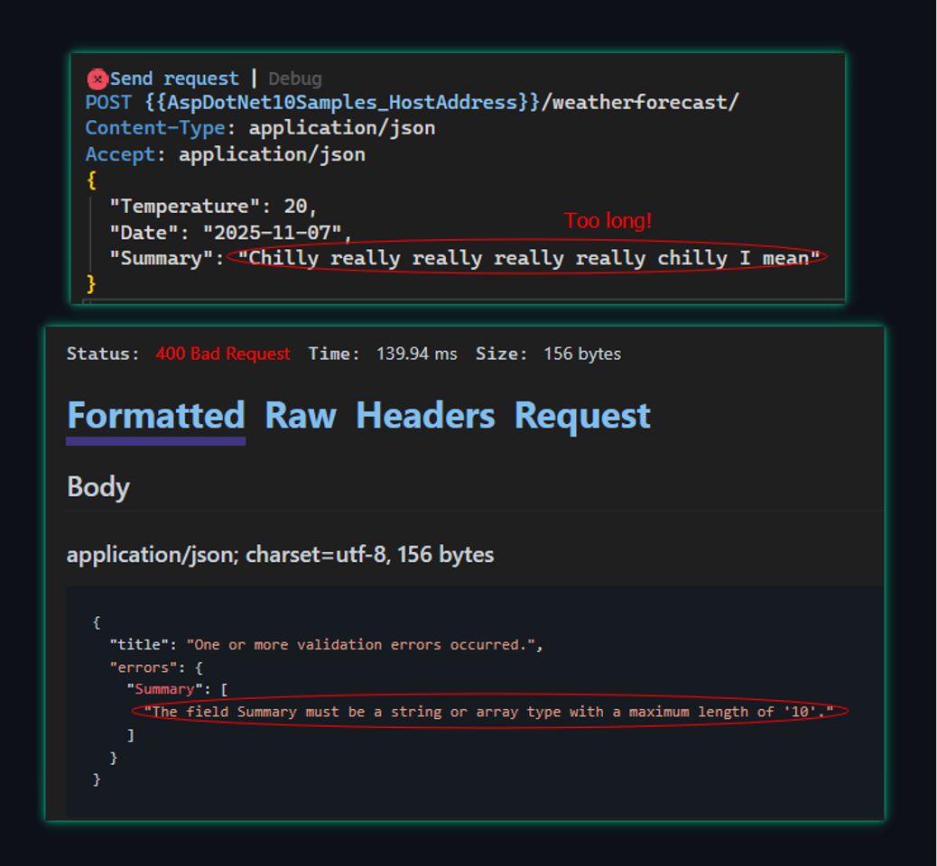Select the application/json charset info line

coord(280,554)
